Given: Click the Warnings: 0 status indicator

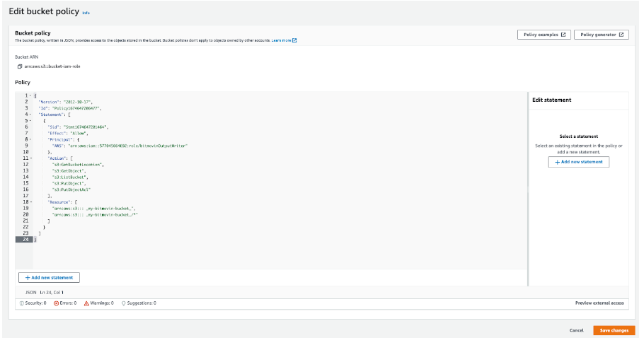Looking at the screenshot, I should pyautogui.click(x=98, y=303).
